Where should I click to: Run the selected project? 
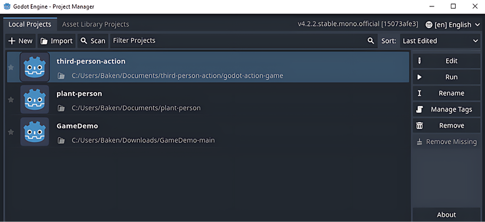tap(446, 77)
